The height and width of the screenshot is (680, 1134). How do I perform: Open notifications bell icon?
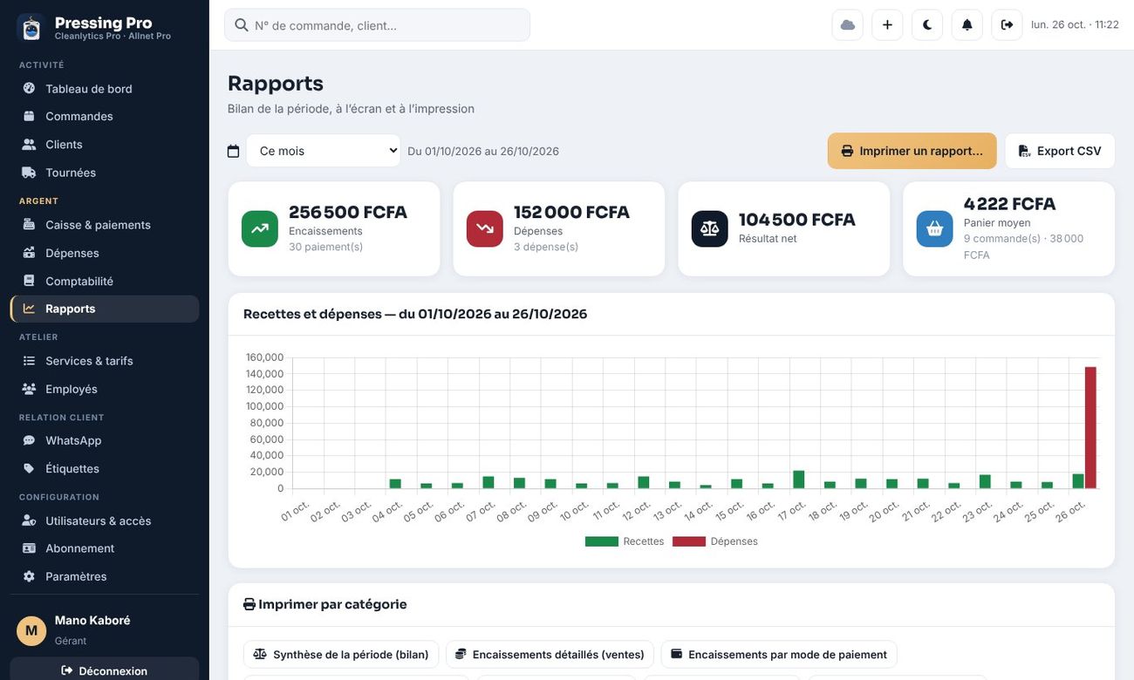[x=967, y=24]
